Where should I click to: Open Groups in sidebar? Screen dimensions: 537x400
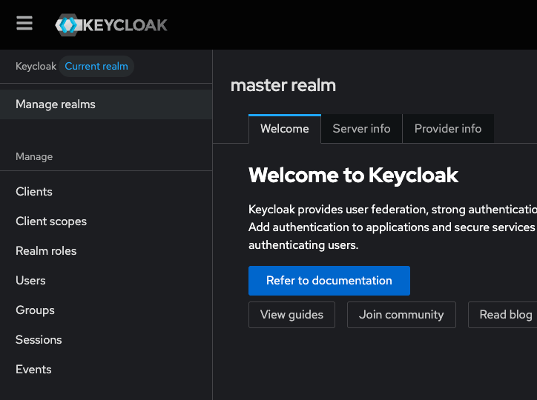106,310
